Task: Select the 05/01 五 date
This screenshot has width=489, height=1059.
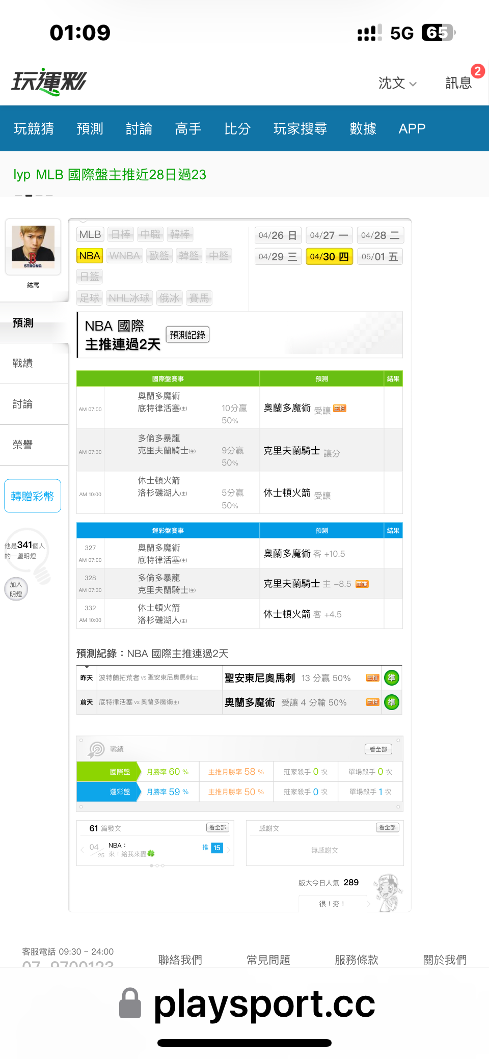Action: tap(379, 257)
